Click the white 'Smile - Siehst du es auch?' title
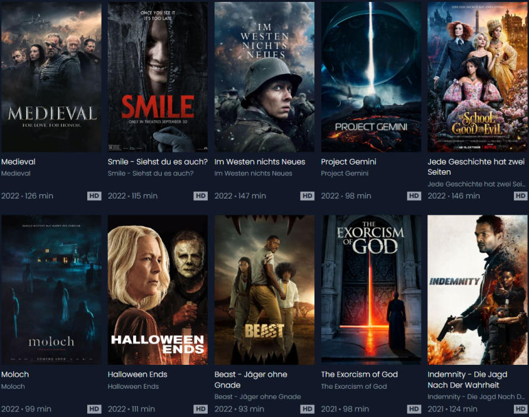The width and height of the screenshot is (529, 417). [158, 162]
